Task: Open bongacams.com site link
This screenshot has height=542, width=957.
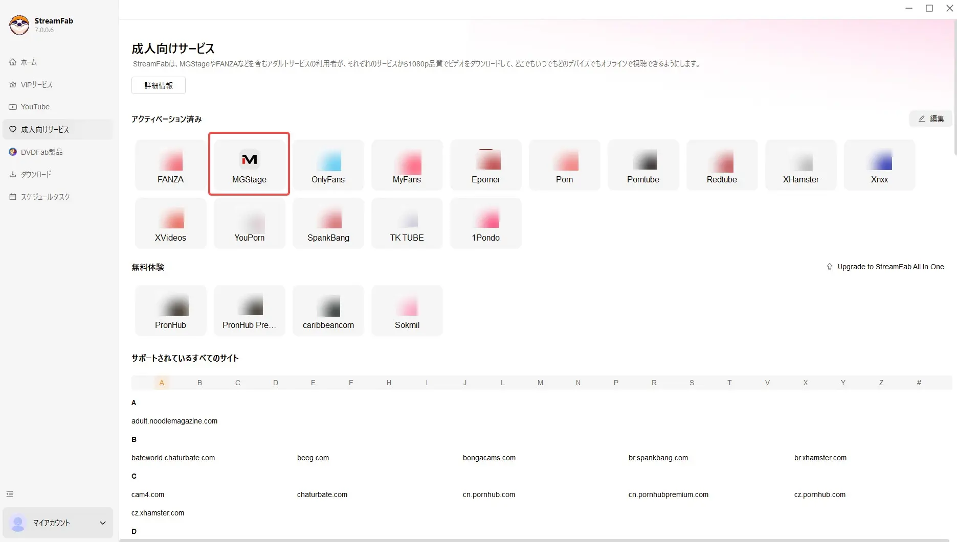Action: tap(489, 458)
